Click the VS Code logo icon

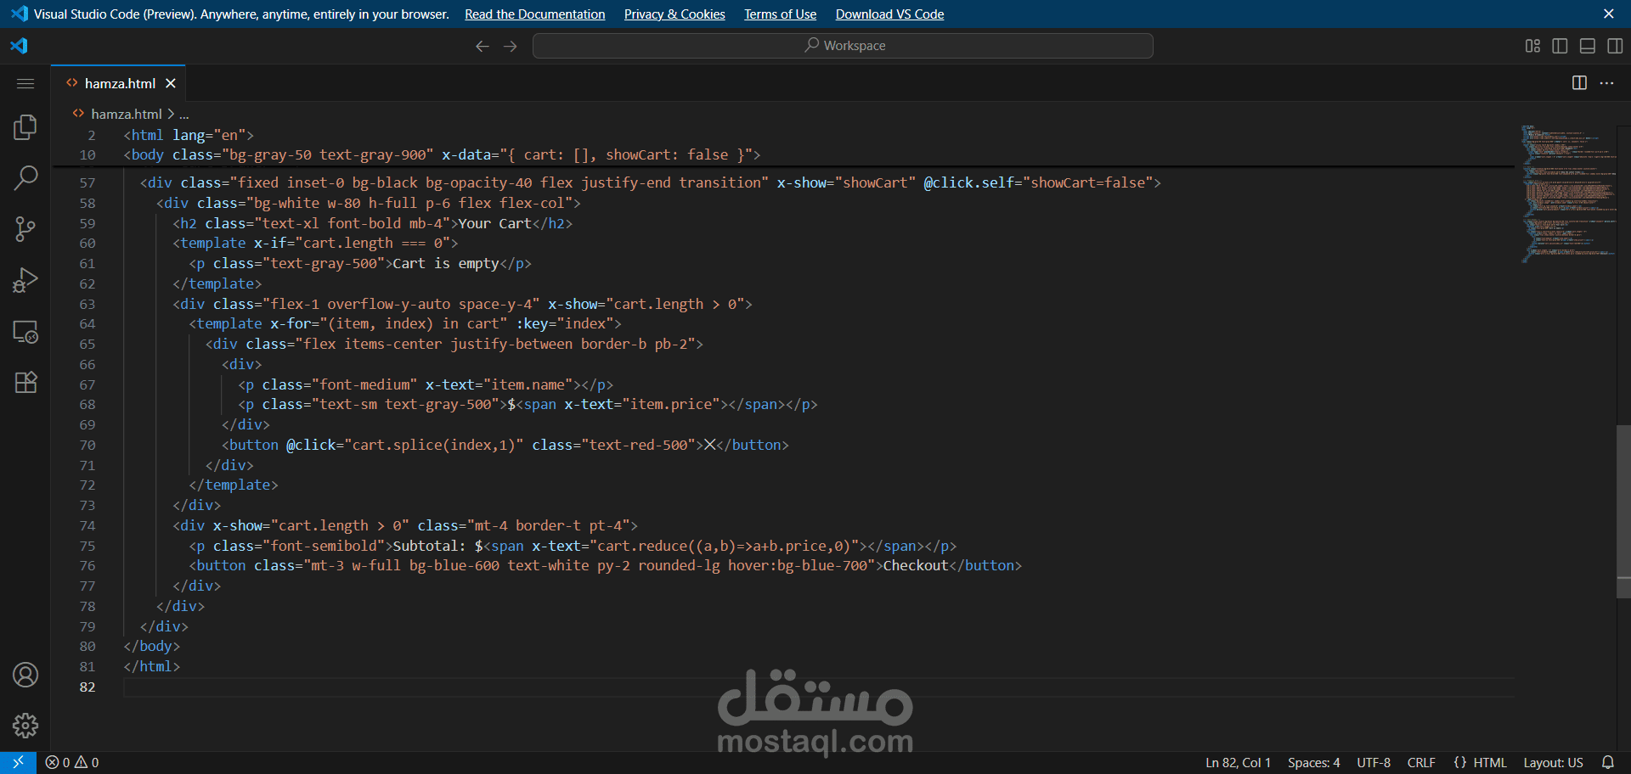[x=19, y=46]
